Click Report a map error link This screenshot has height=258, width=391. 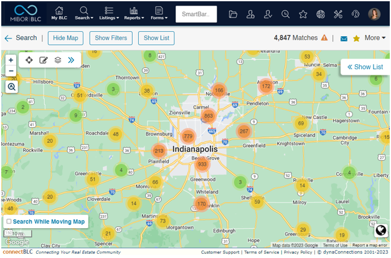coord(370,246)
